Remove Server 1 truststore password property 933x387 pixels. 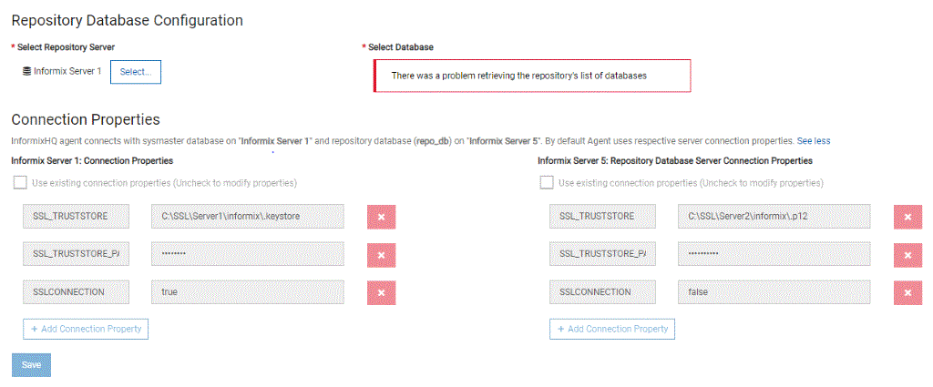coord(381,255)
